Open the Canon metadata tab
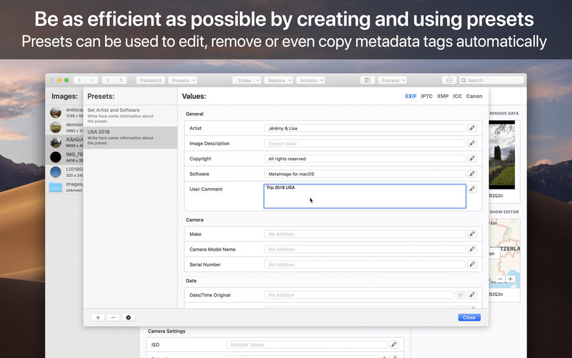This screenshot has width=572, height=358. click(474, 96)
